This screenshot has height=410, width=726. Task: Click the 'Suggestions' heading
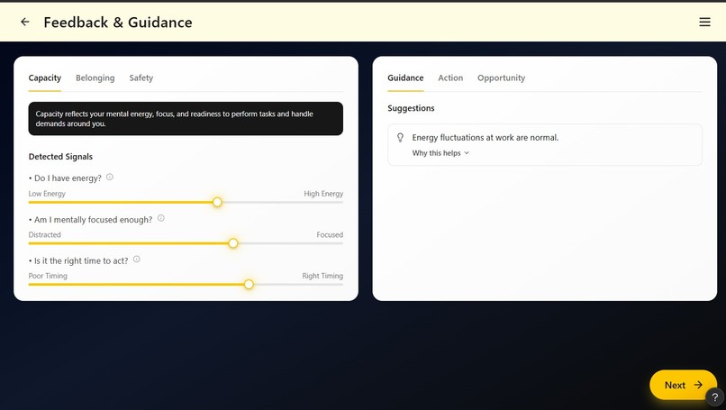click(411, 108)
